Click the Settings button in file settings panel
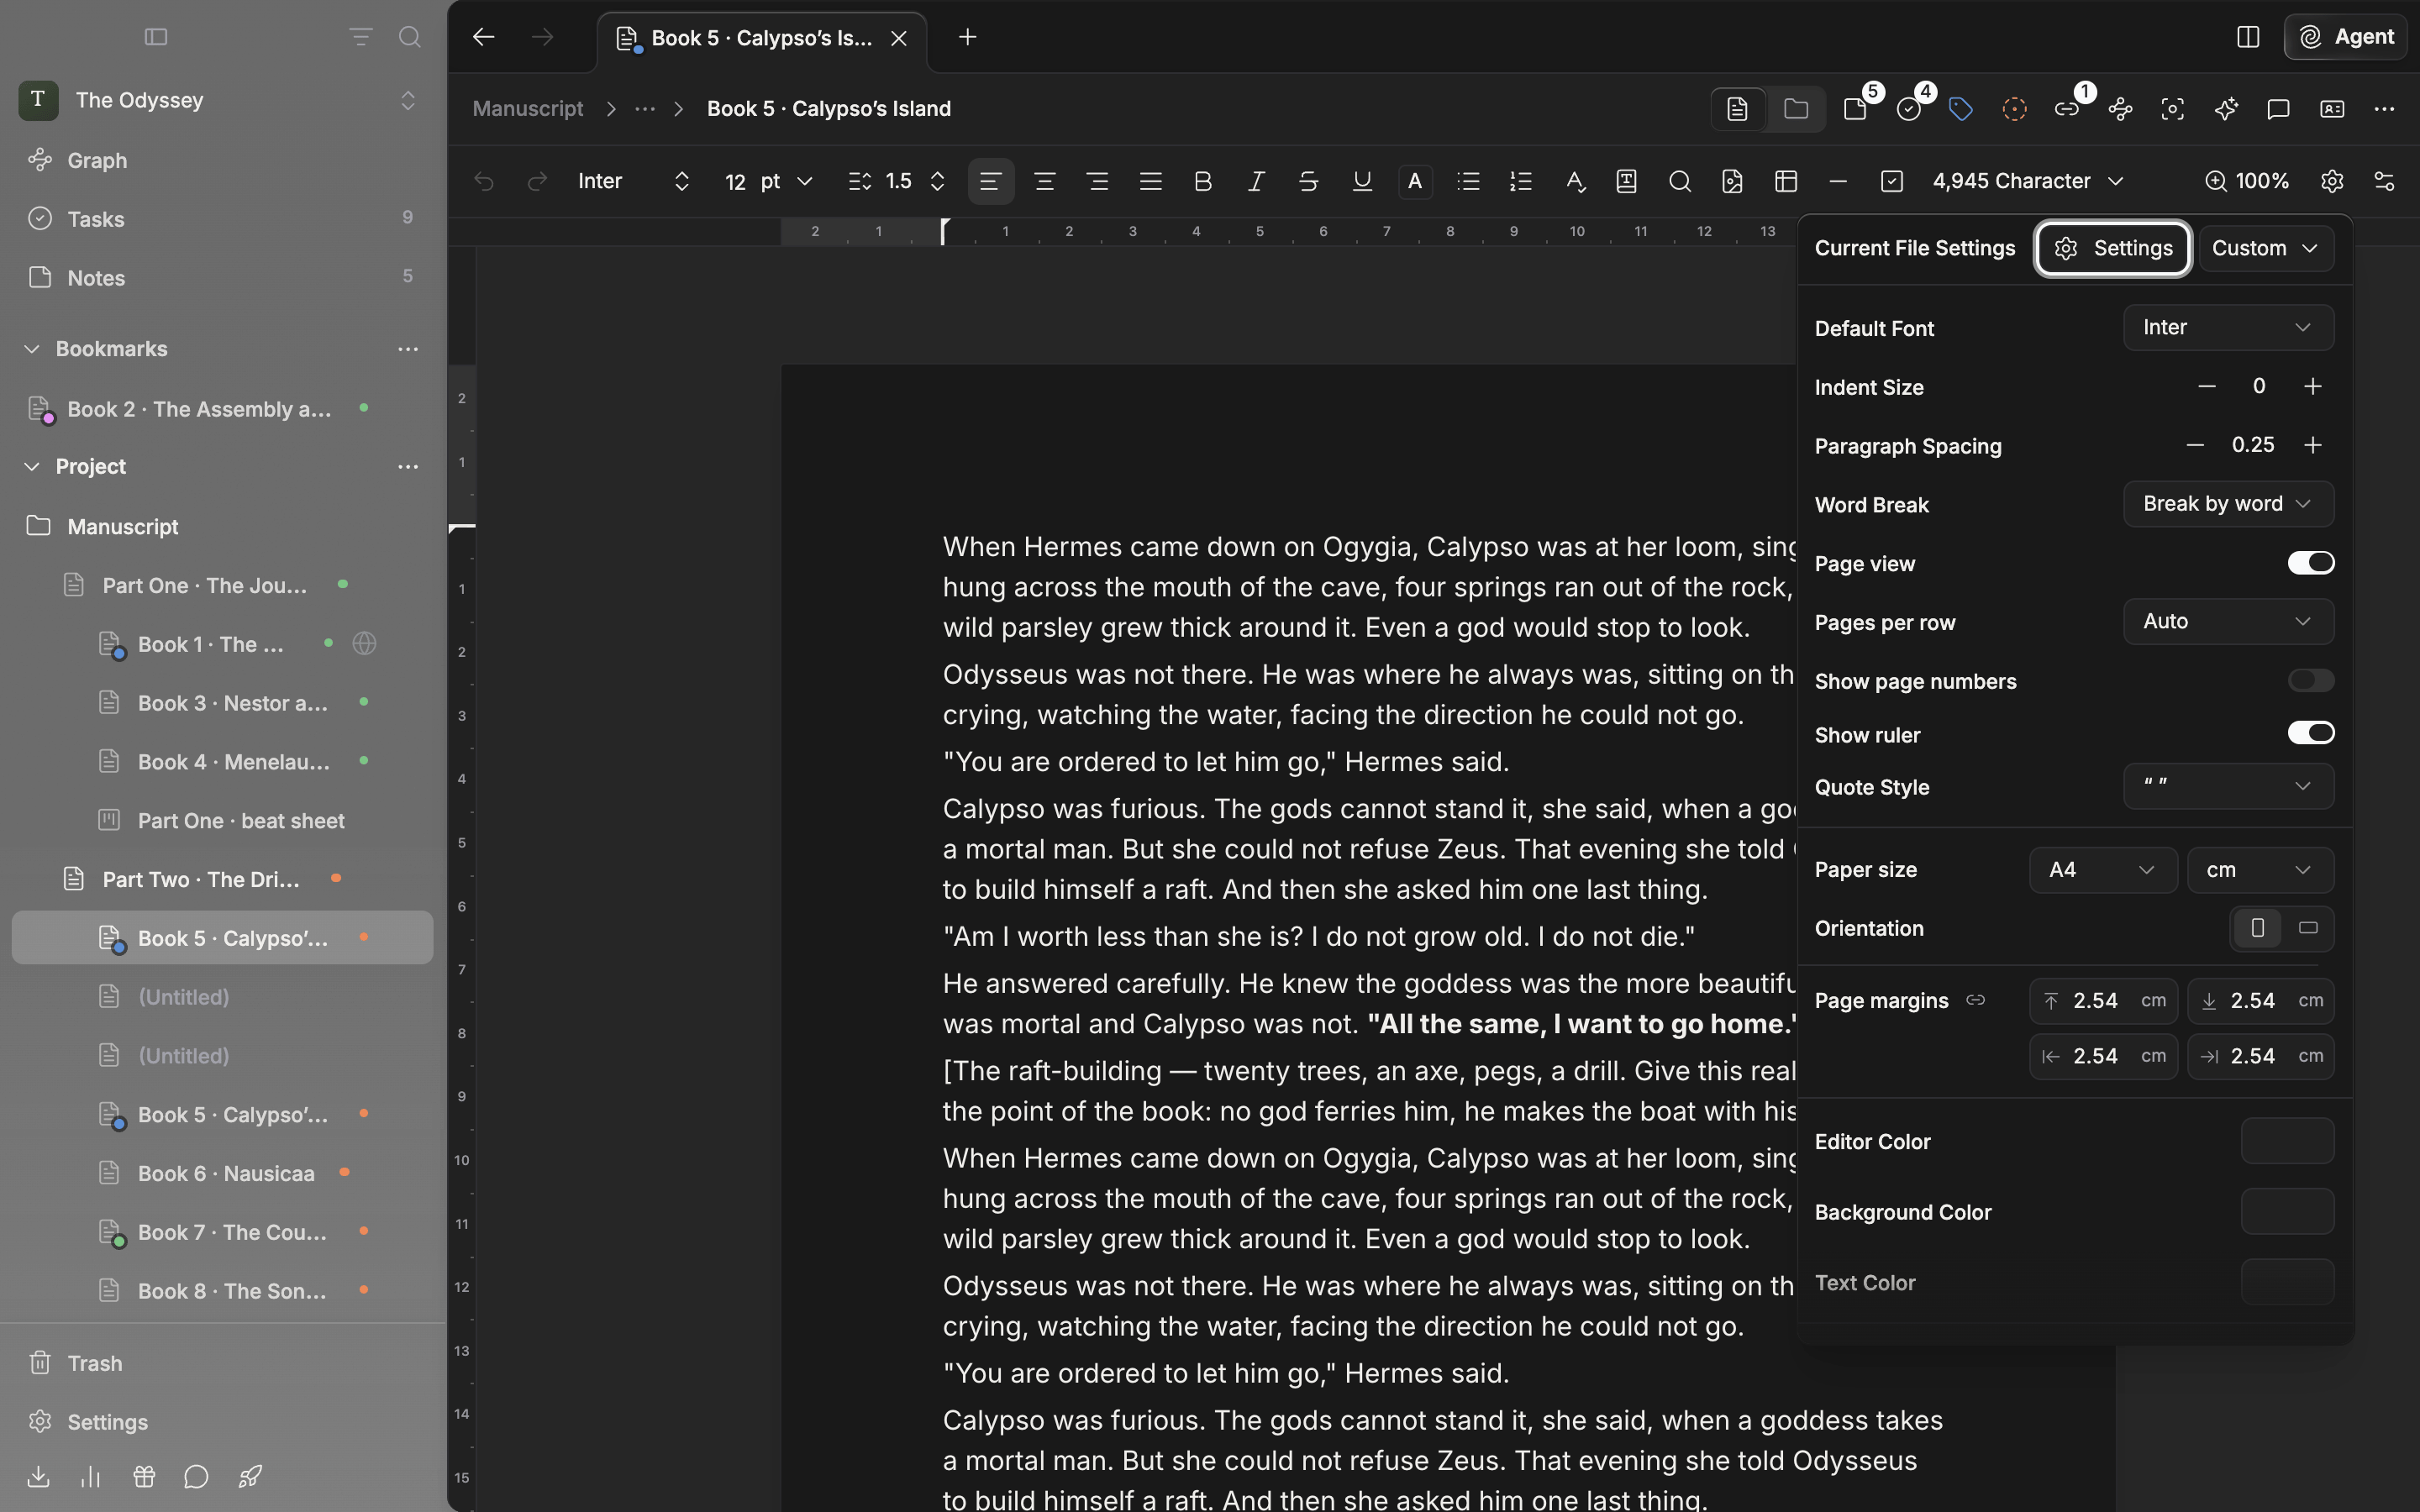 coord(2112,248)
